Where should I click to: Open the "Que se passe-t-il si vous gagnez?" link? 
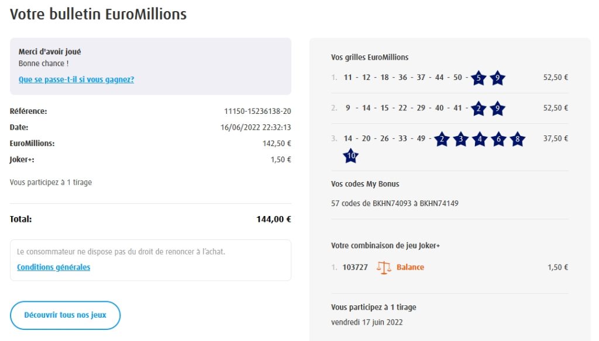coord(76,79)
